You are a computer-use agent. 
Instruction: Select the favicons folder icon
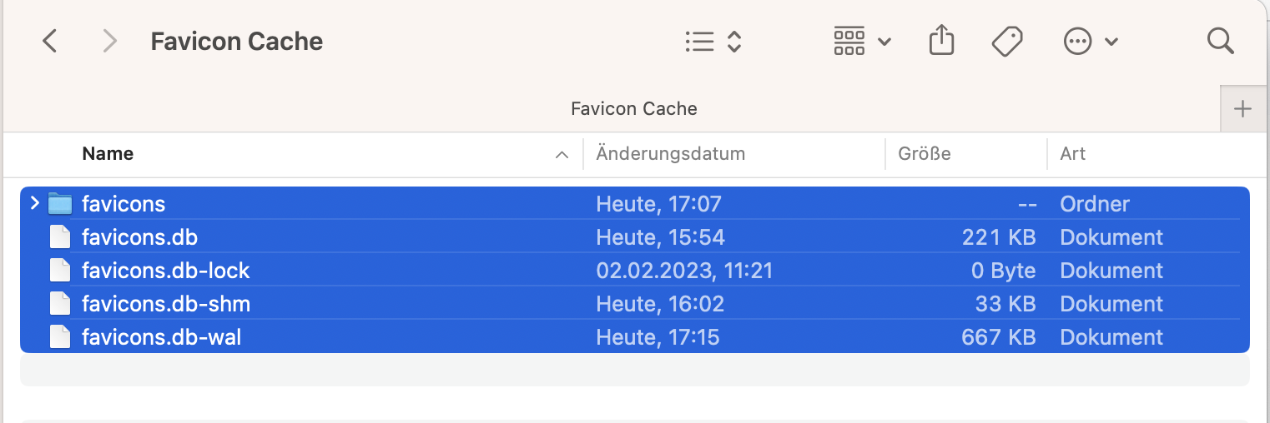pos(60,203)
